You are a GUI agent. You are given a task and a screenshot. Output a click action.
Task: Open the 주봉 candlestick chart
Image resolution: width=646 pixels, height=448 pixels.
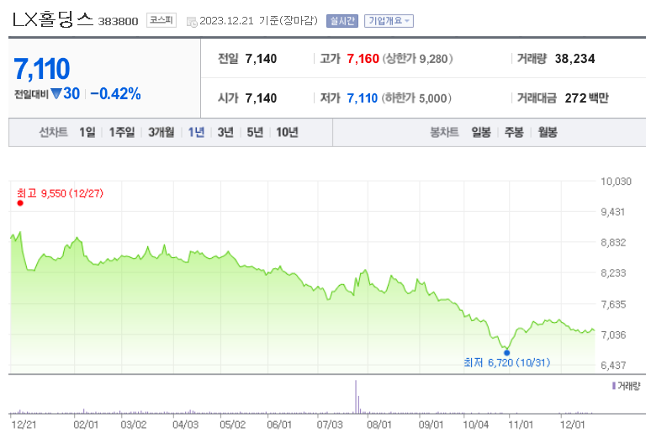514,132
